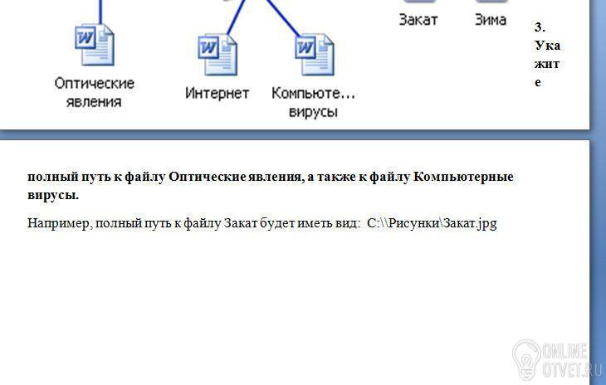This screenshot has width=606, height=385.
Task: Open the Компьюте... вирусы Word document icon
Action: point(315,55)
